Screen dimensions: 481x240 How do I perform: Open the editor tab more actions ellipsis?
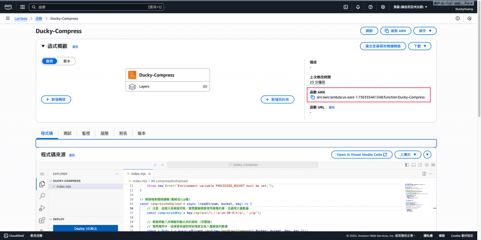[431, 174]
